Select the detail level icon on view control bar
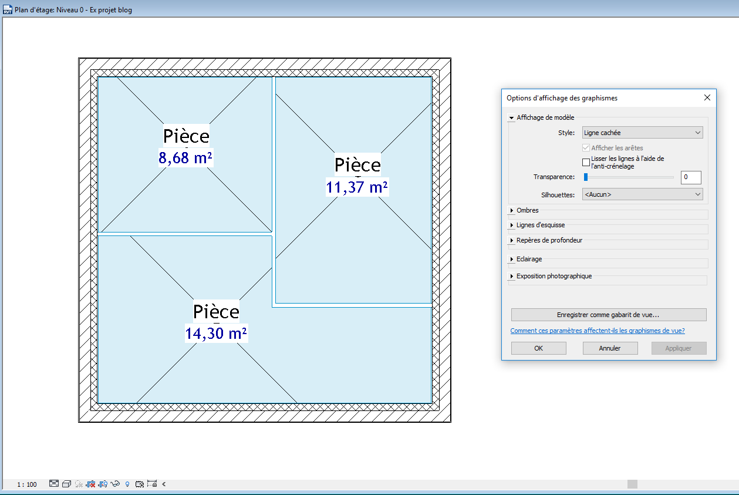The width and height of the screenshot is (739, 495). pos(54,484)
